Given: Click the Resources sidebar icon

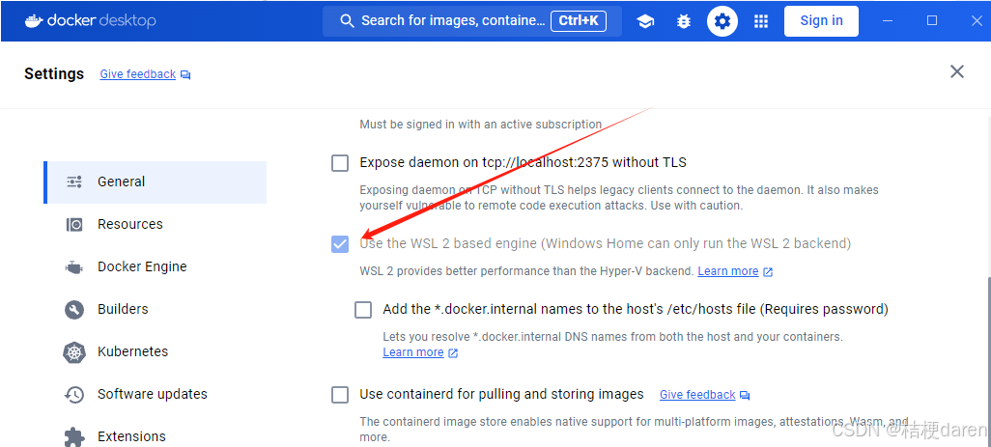Looking at the screenshot, I should pyautogui.click(x=74, y=224).
